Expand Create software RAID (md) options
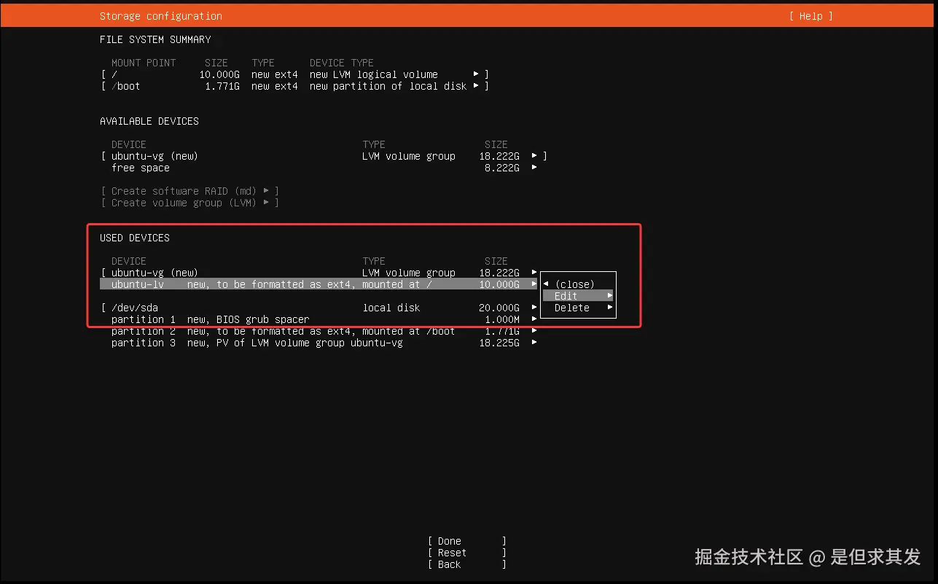The width and height of the screenshot is (938, 584). point(267,190)
